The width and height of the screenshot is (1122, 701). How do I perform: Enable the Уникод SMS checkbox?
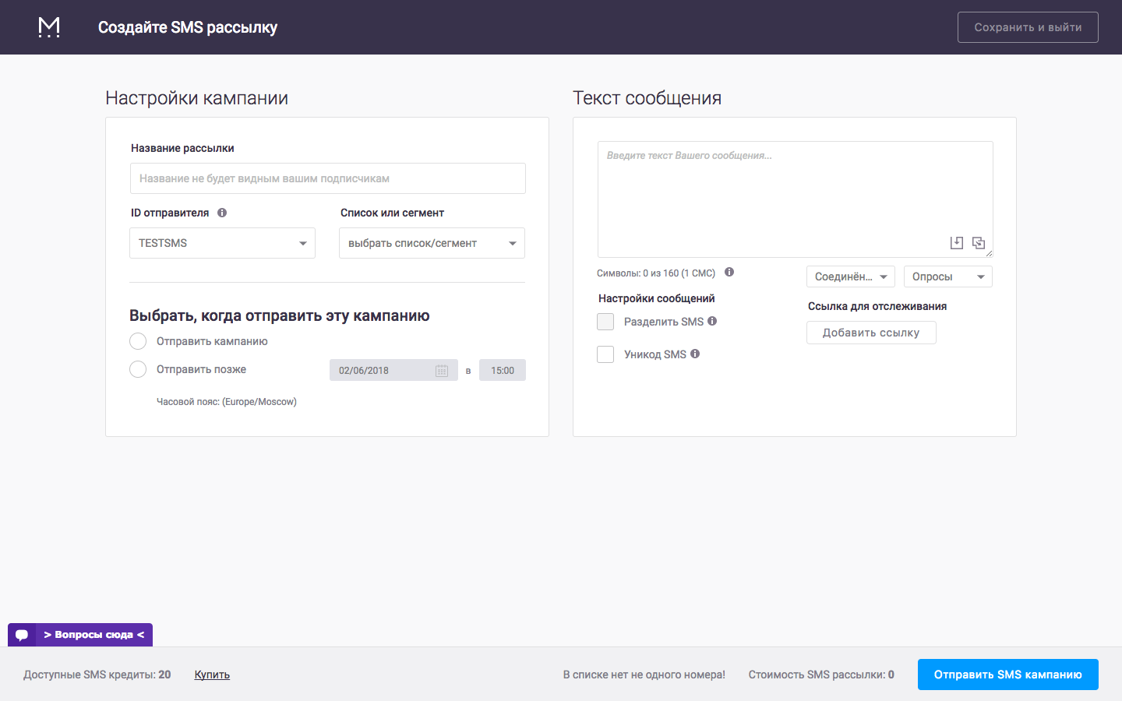[605, 354]
